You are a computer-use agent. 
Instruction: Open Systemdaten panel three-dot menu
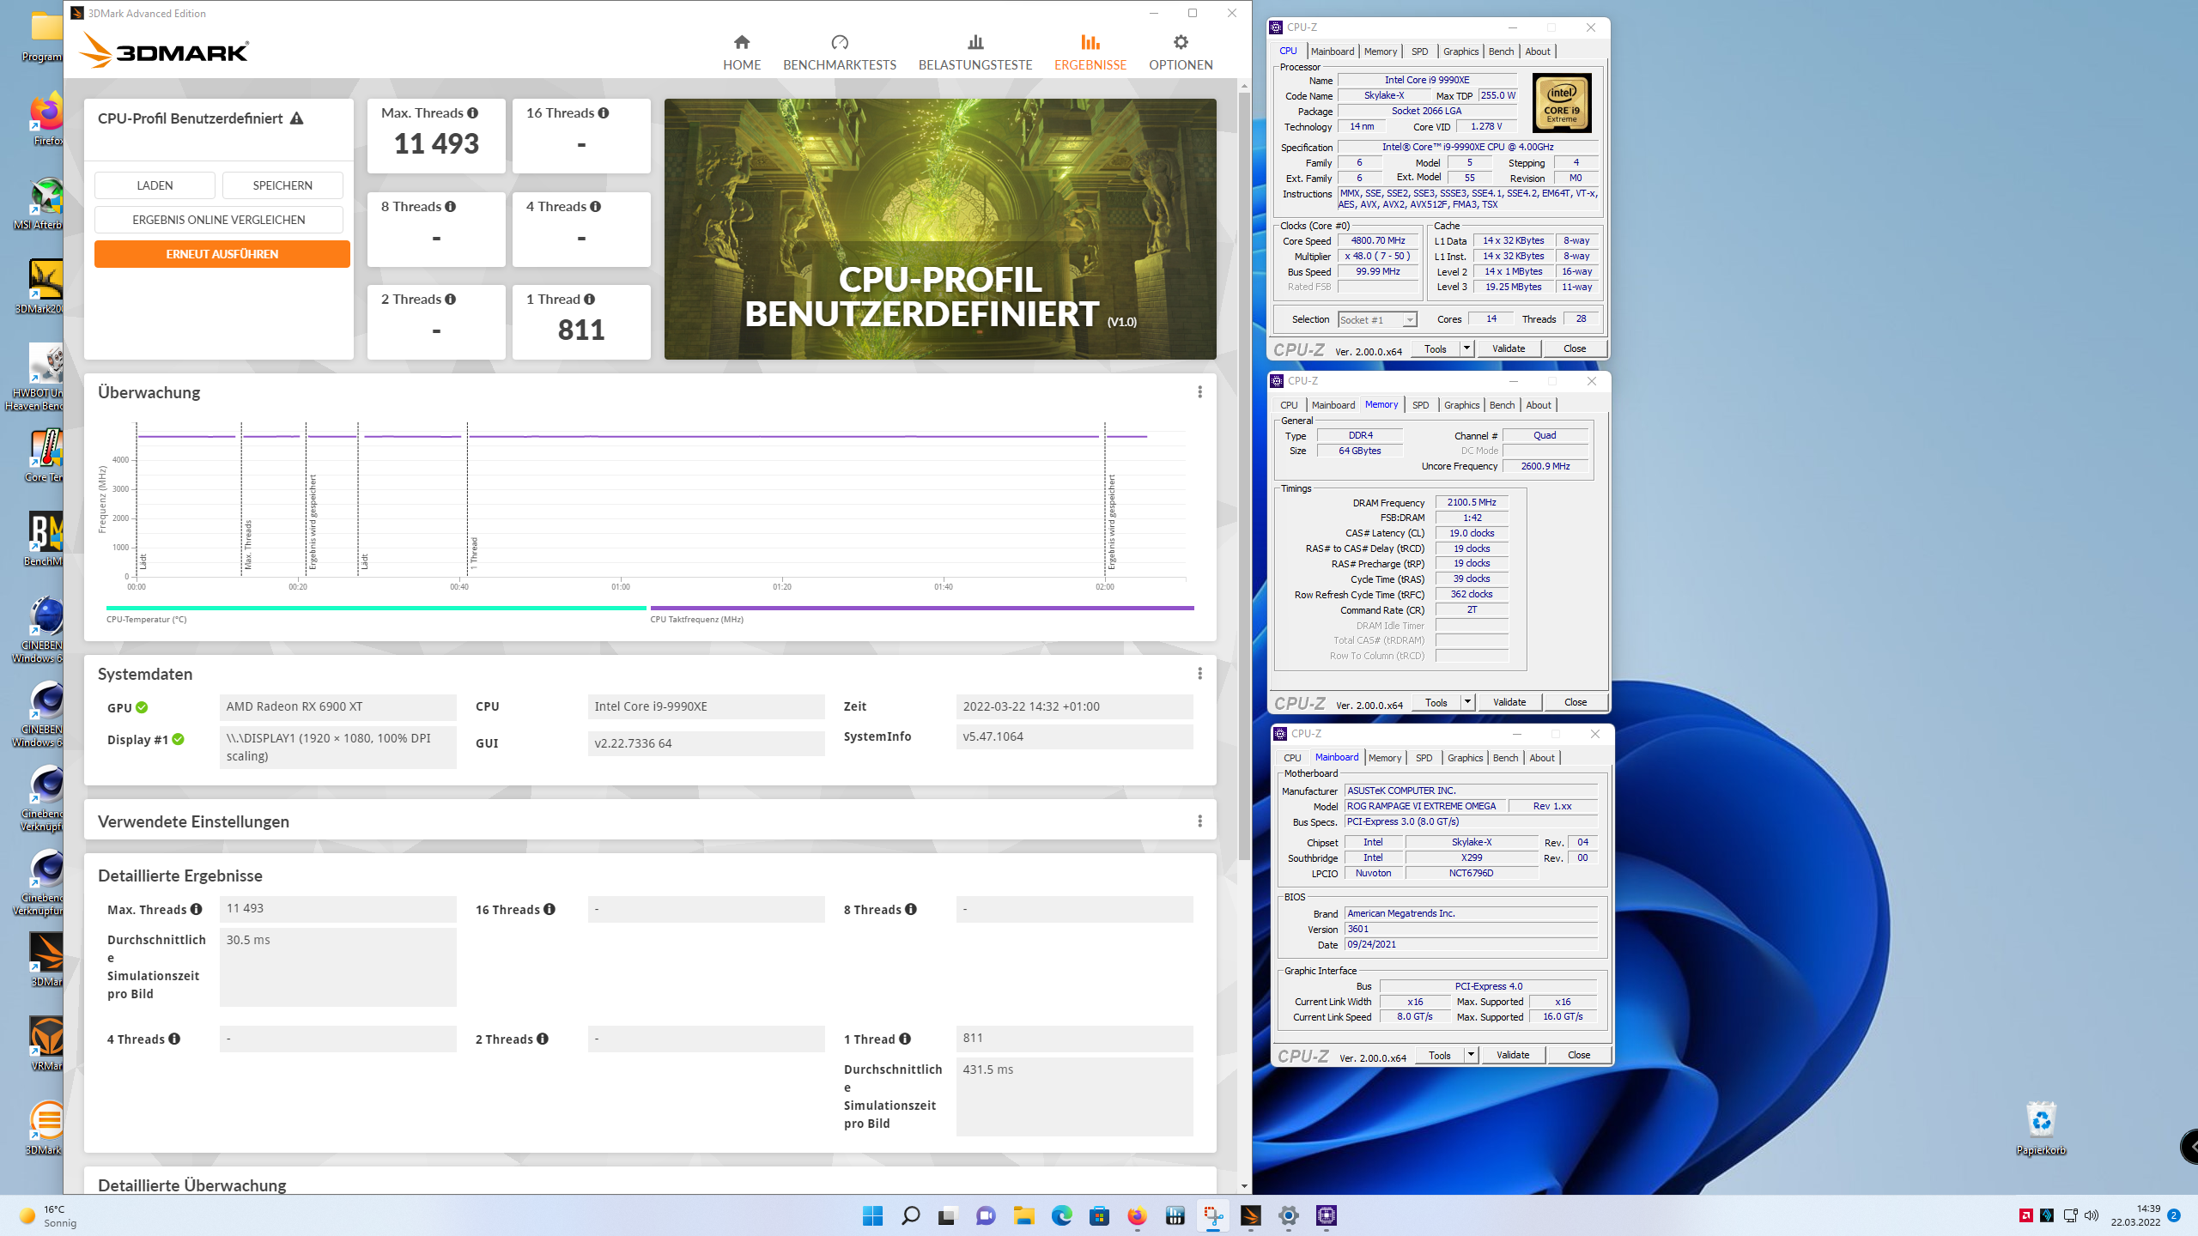1199,674
